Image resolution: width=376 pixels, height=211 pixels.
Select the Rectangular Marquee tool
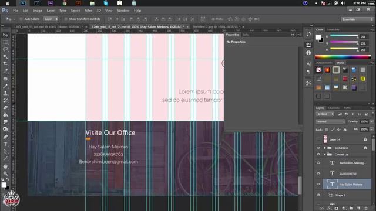[x=5, y=42]
